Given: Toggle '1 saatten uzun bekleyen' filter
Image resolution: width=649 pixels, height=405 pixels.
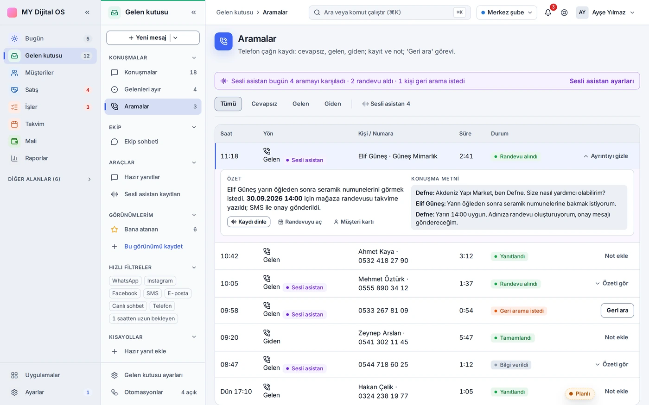Looking at the screenshot, I should coord(144,318).
